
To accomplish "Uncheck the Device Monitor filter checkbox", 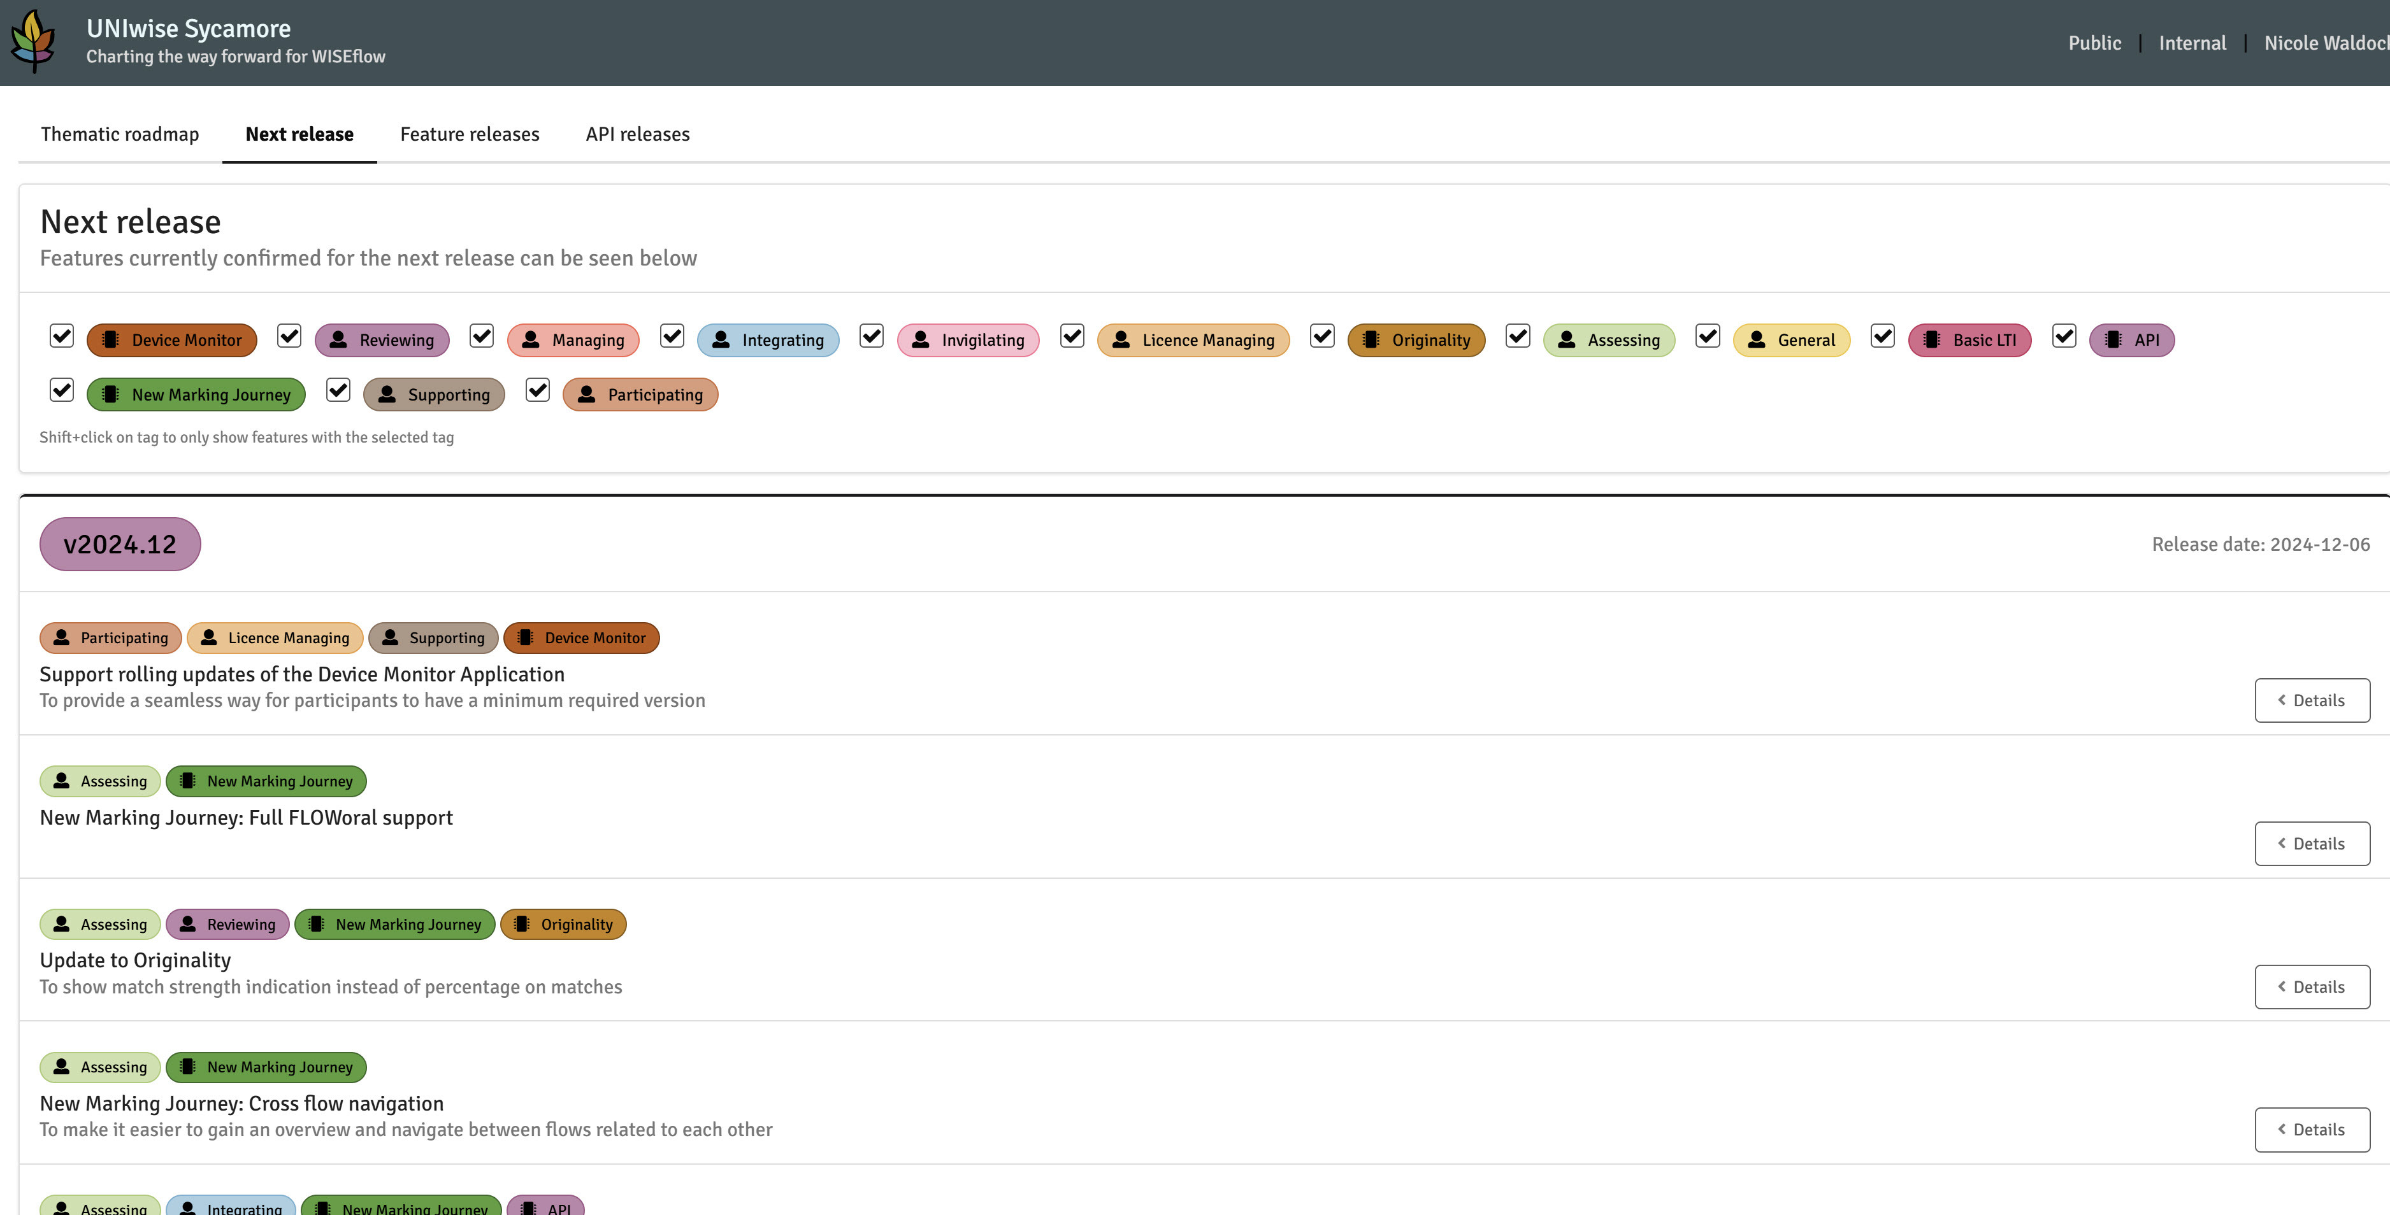I will pyautogui.click(x=61, y=336).
